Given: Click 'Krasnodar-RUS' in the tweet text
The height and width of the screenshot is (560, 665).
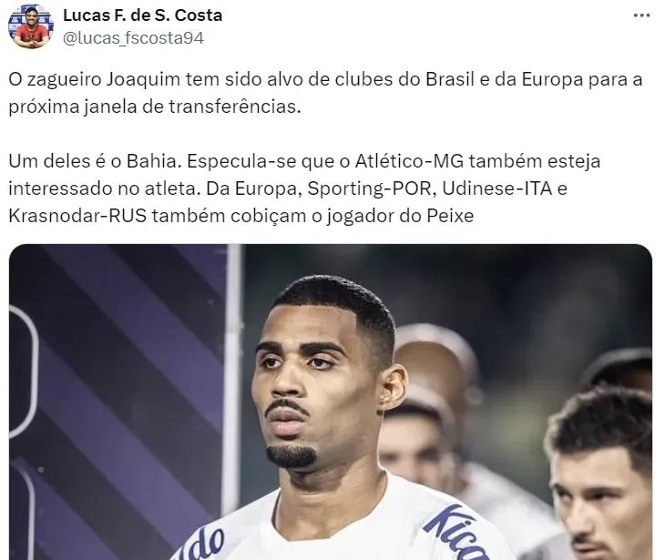Looking at the screenshot, I should (77, 216).
